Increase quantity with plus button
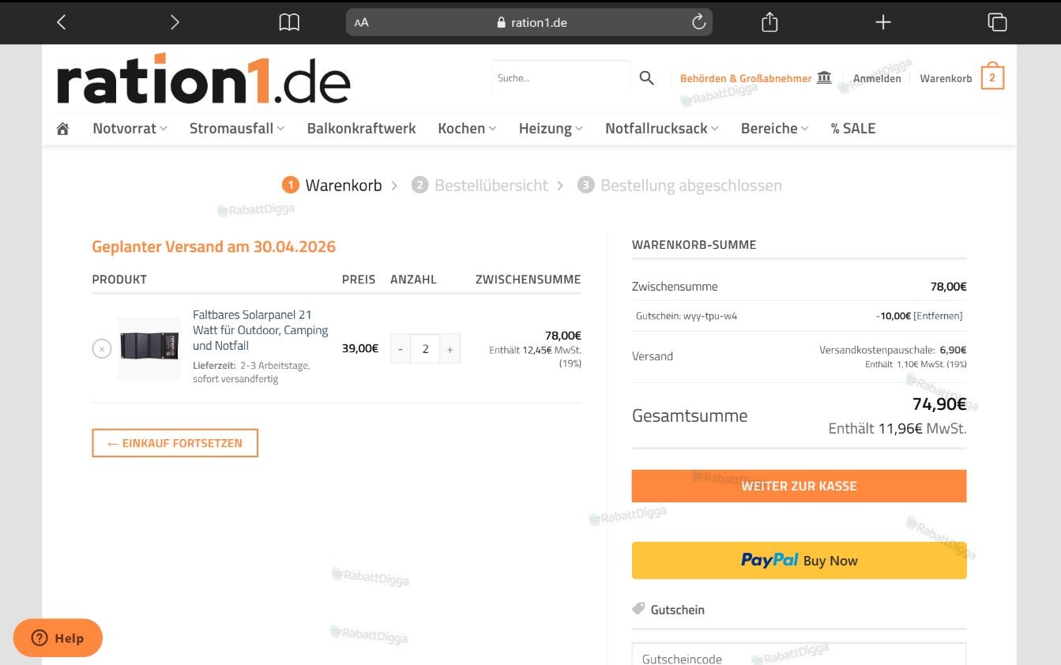The height and width of the screenshot is (665, 1061). pos(450,348)
